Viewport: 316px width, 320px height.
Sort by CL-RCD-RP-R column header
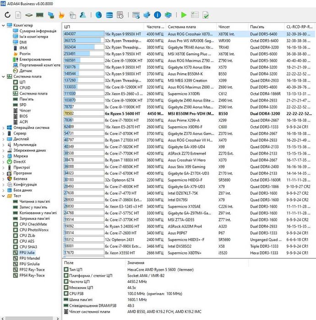[300, 27]
